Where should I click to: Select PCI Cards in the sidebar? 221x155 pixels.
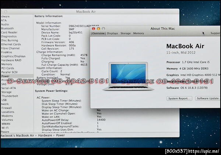coord(8,68)
